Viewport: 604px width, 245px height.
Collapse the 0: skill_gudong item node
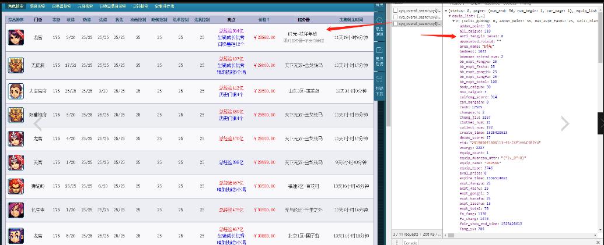[x=454, y=20]
